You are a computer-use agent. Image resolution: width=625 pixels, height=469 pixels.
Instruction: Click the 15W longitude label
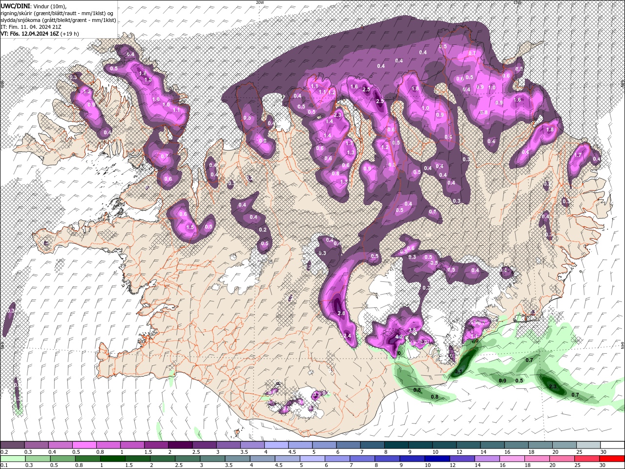pos(517,2)
